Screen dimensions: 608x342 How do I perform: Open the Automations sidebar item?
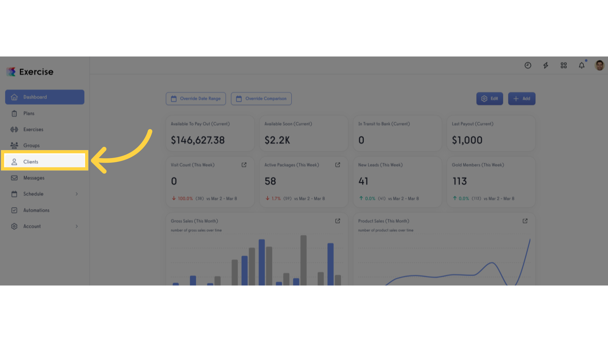tap(45, 210)
